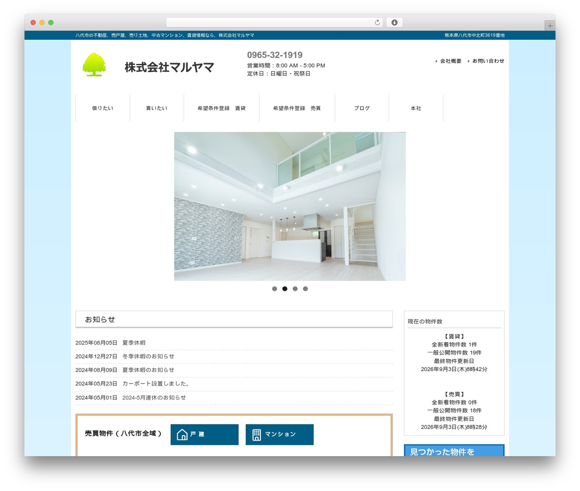The width and height of the screenshot is (580, 491).
Task: Click the 戸建 property button
Action: point(205,435)
